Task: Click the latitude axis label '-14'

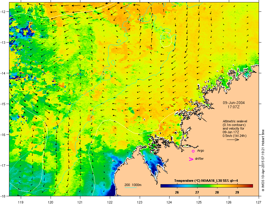Action: 3,73
